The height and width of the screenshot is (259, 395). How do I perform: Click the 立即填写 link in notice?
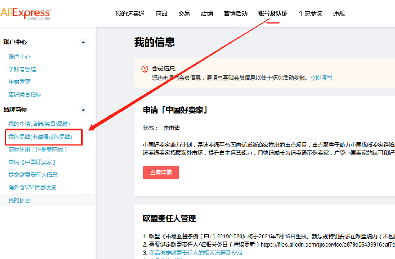pyautogui.click(x=321, y=77)
